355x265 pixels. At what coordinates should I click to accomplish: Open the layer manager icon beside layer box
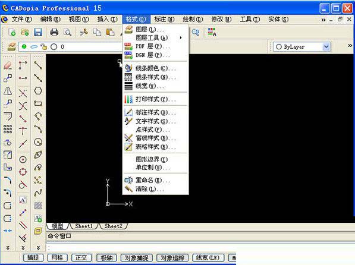click(11, 46)
